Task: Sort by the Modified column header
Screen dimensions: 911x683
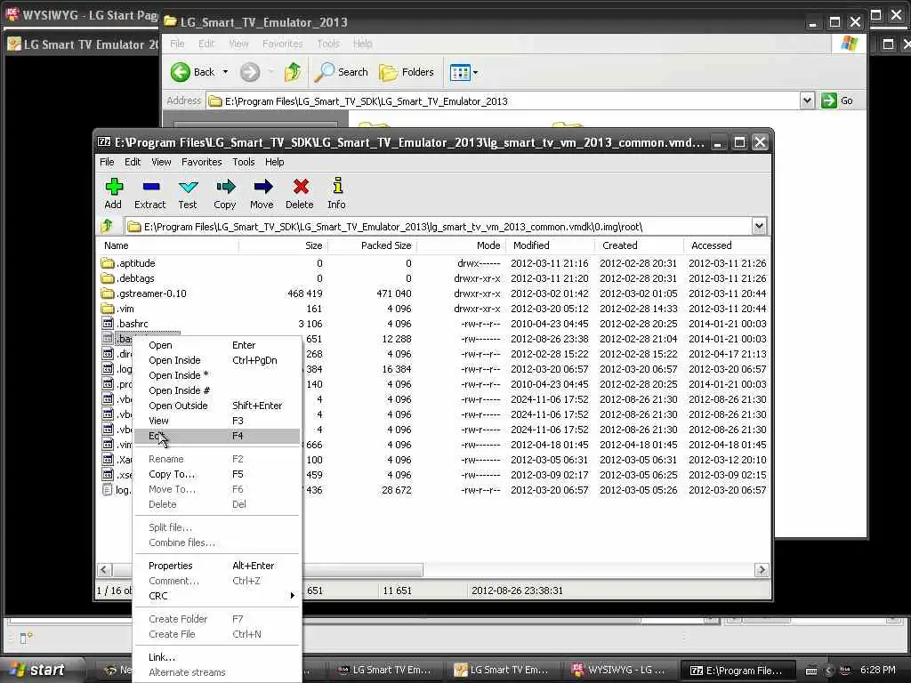Action: click(550, 245)
